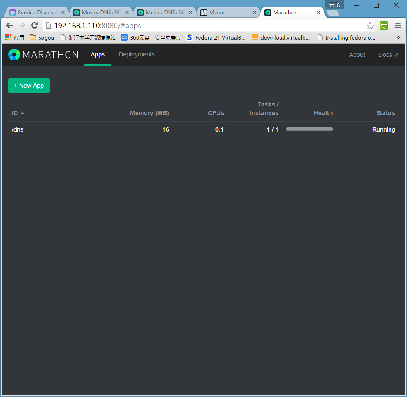Image resolution: width=407 pixels, height=397 pixels.
Task: Open the Installing fedora bookmark
Action: 347,38
